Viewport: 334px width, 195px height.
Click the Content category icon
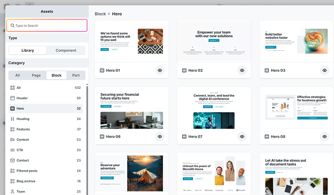(x=12, y=140)
